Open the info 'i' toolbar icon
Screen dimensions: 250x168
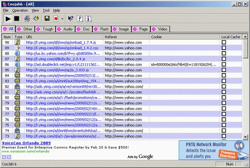point(88,19)
